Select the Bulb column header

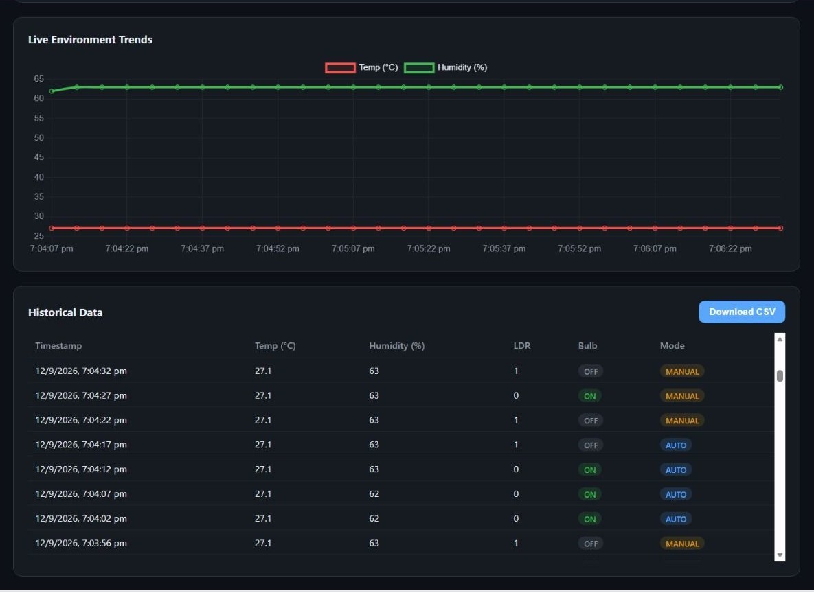click(x=587, y=346)
